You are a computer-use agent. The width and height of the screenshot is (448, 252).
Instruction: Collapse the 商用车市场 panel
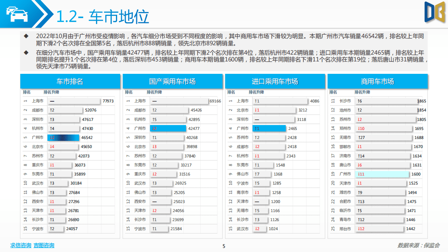click(378, 81)
